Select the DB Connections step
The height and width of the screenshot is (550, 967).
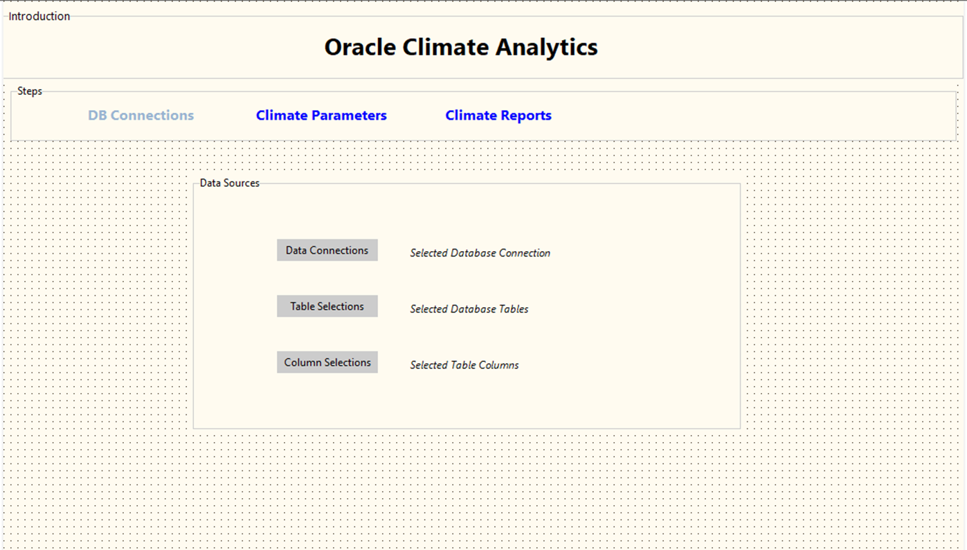[141, 116]
